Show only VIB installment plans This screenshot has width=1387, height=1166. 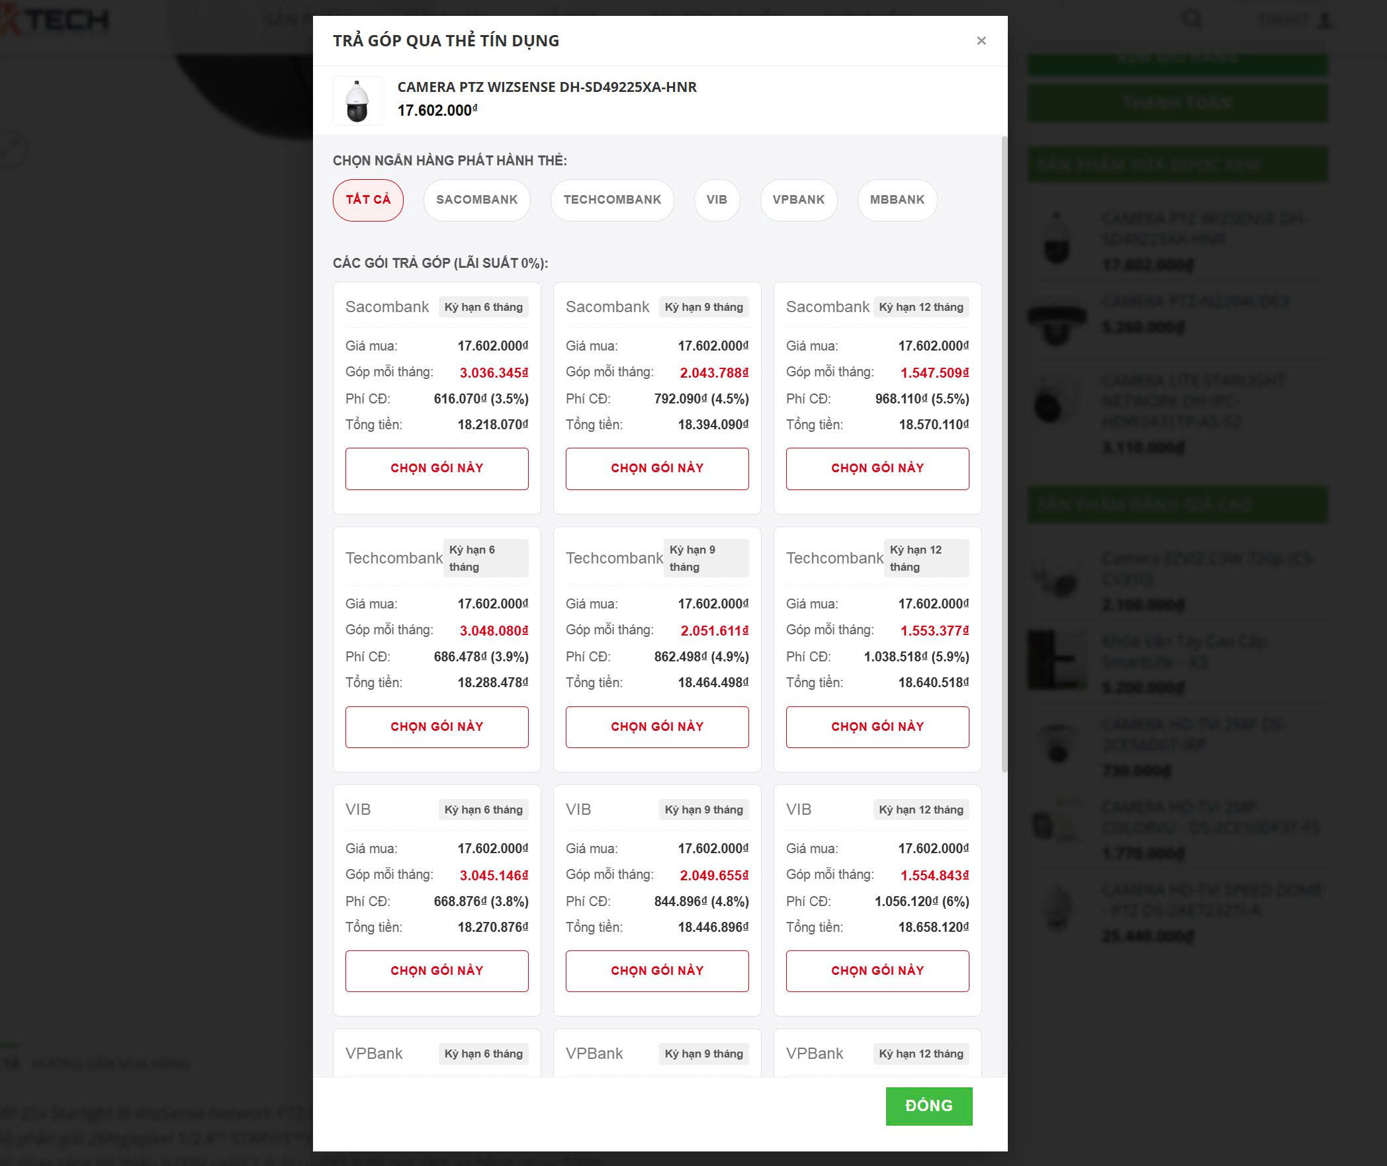click(717, 200)
